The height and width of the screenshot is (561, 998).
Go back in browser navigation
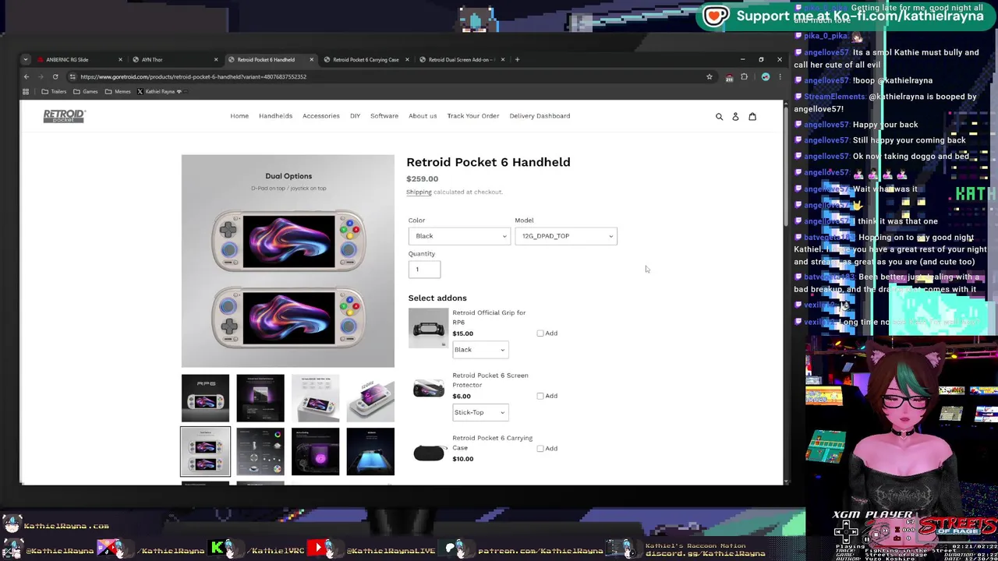pyautogui.click(x=26, y=76)
